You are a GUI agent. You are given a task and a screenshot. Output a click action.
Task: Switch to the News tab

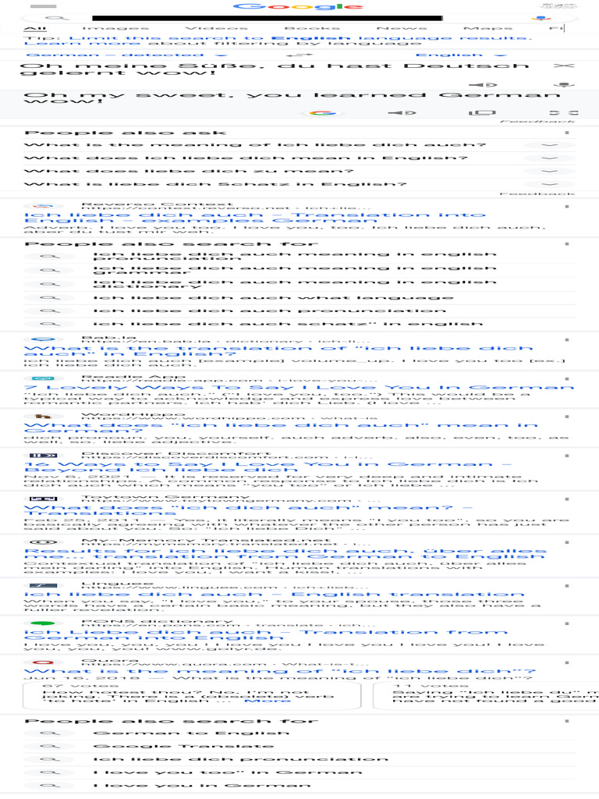[402, 29]
